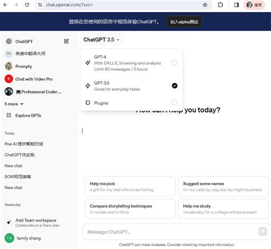The width and height of the screenshot is (271, 249).
Task: Open browser extensions puzzle icon
Action: (220, 5)
